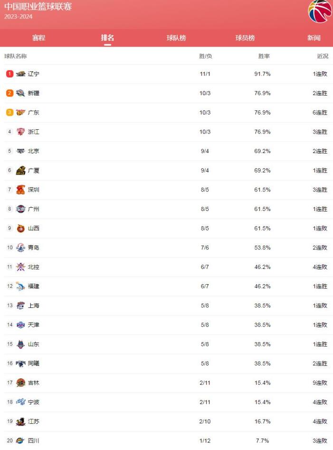The height and width of the screenshot is (450, 333).
Task: Go to the 新闻 news tab
Action: pos(314,38)
